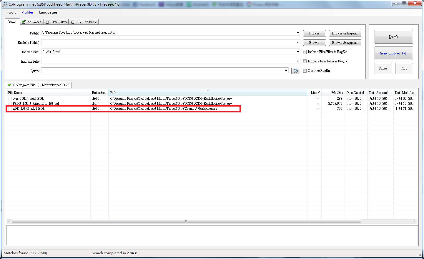Click left arrow of horizontal scrollbar
This screenshot has width=424, height=259.
click(x=9, y=221)
